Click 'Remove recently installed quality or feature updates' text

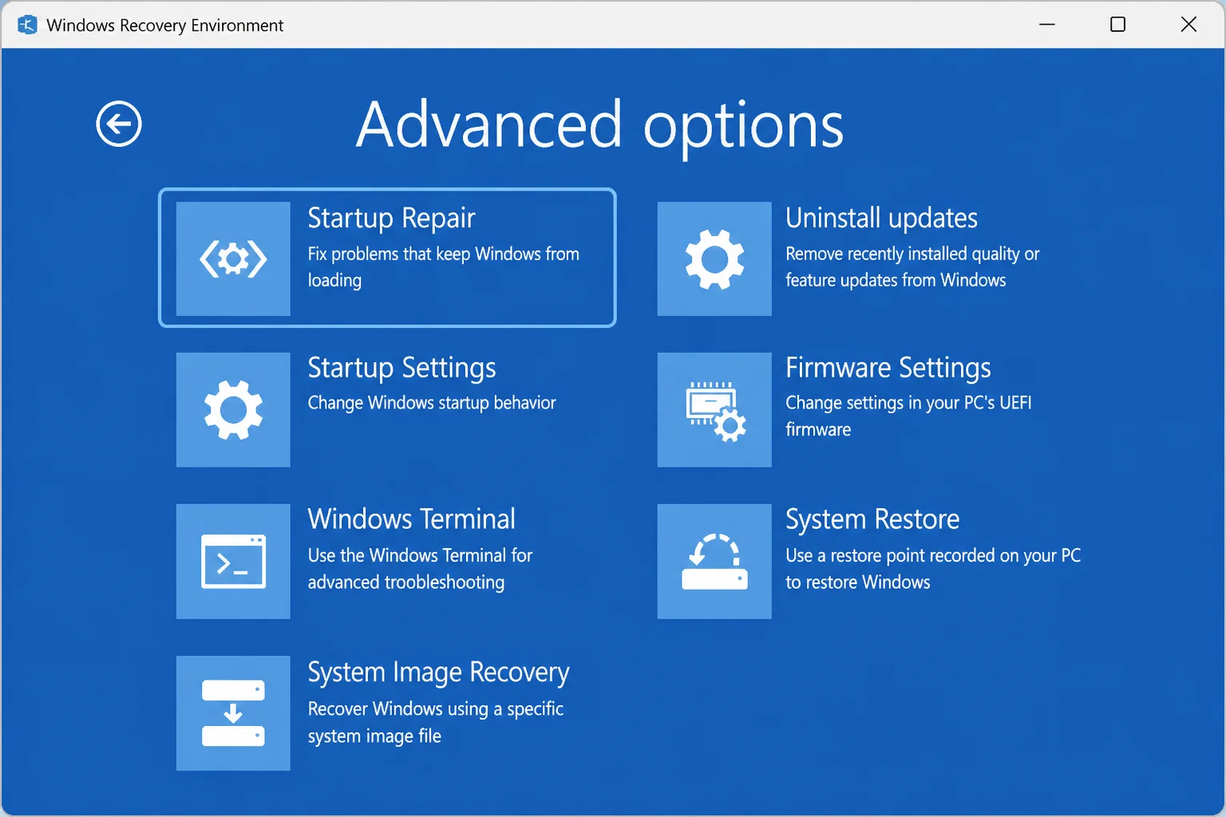coord(912,266)
